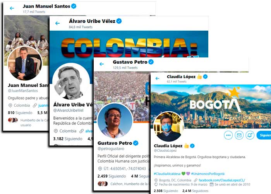The width and height of the screenshot is (271, 194).
Task: Send message via envelope icon on Claudia López
Action: point(239,135)
